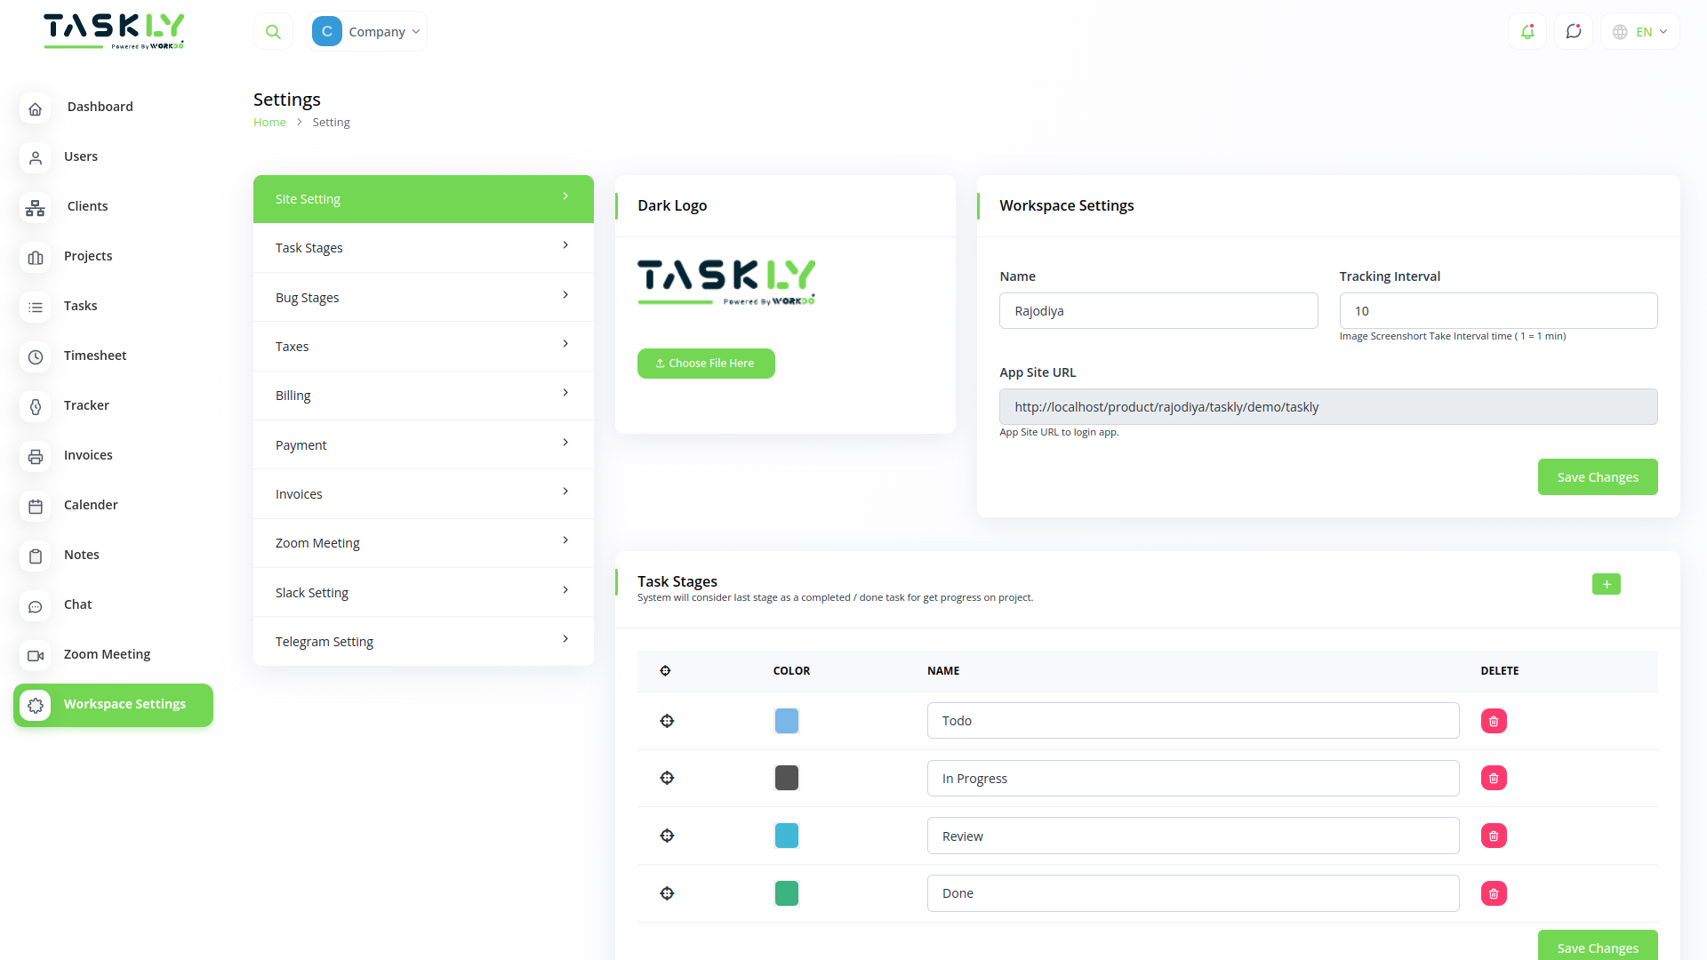
Task: Open notifications via the bell icon
Action: (x=1527, y=31)
